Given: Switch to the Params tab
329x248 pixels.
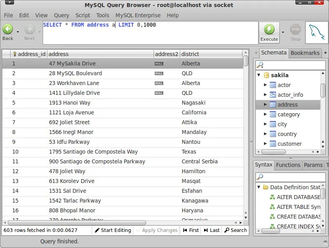Looking at the screenshot, I should (x=313, y=165).
